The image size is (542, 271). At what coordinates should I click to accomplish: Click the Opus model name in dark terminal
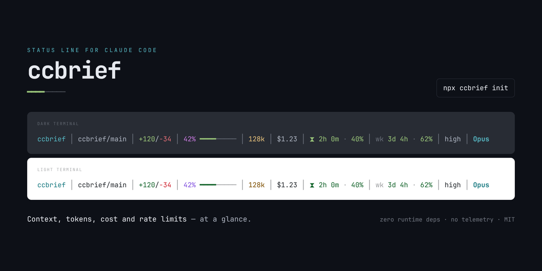[x=481, y=139]
